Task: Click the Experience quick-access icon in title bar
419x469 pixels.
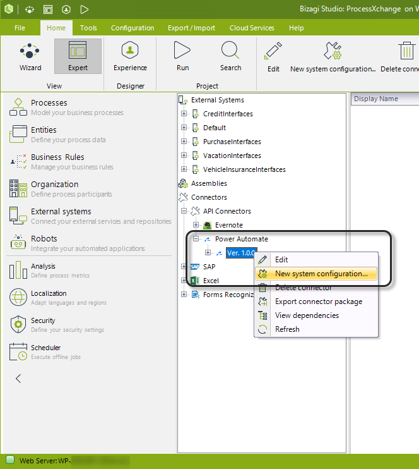Action: point(66,9)
